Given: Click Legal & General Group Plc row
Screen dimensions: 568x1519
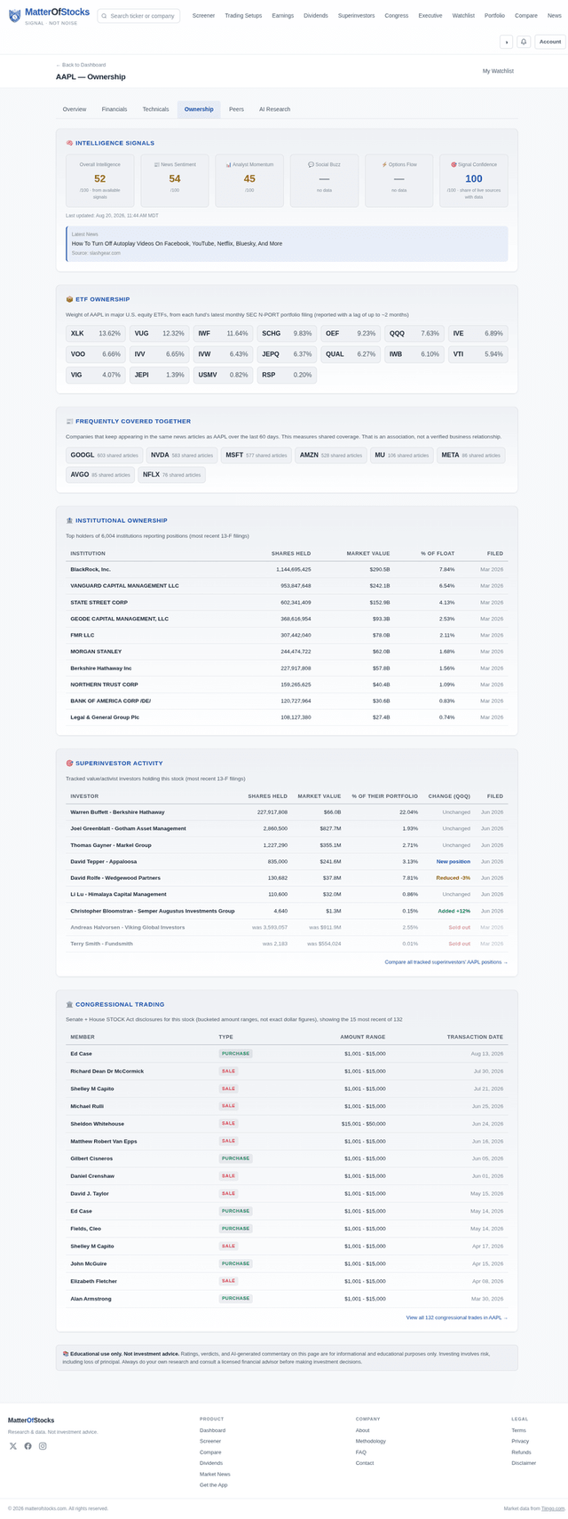Looking at the screenshot, I should point(287,716).
